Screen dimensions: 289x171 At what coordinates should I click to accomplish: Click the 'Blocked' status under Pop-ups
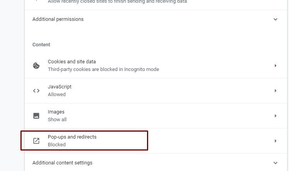coord(57,145)
